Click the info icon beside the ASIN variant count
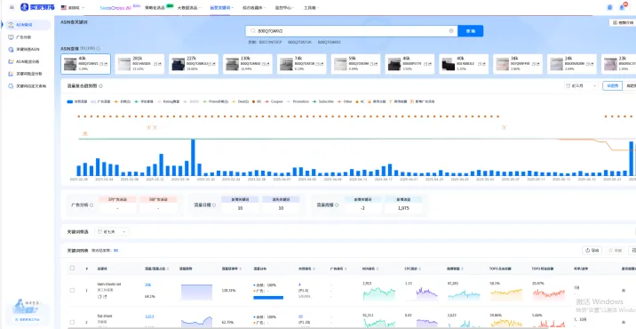Image resolution: width=636 pixels, height=329 pixels. (99, 48)
